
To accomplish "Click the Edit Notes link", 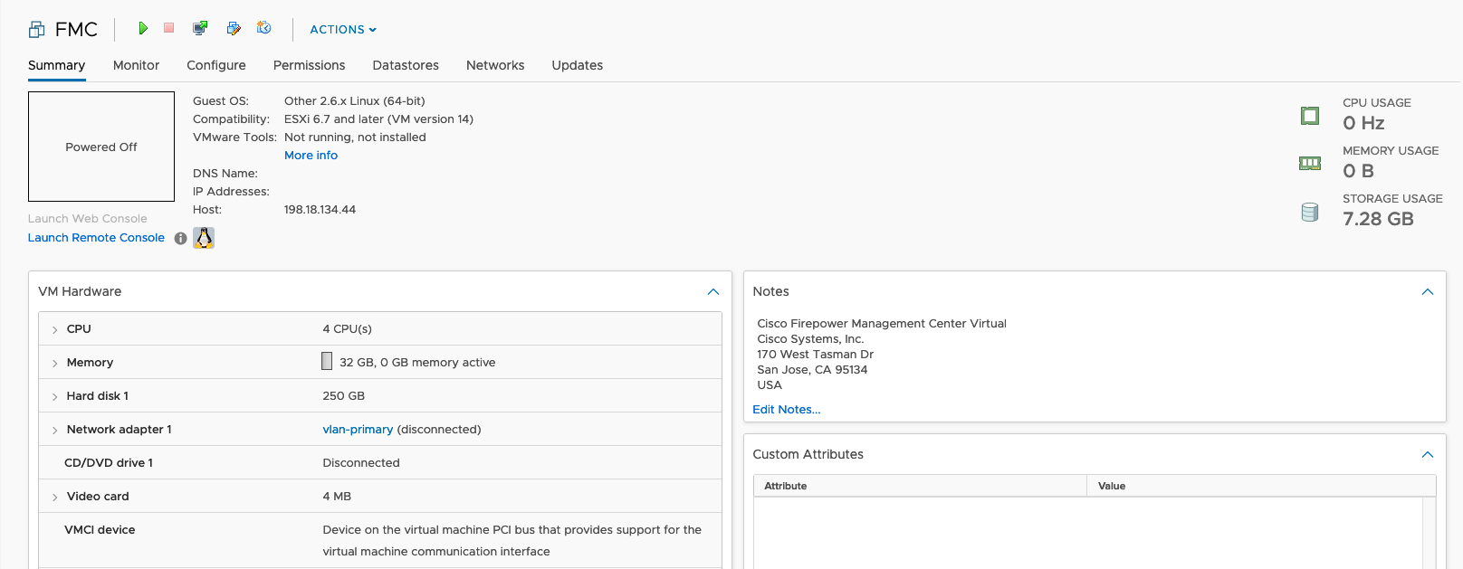I will click(x=786, y=410).
